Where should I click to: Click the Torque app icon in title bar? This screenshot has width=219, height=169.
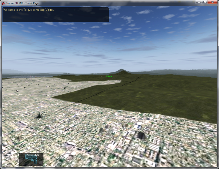[x=3, y=2]
